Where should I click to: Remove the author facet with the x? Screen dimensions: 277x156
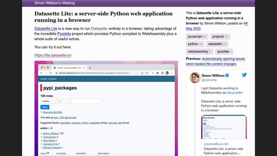pyautogui.click(x=52, y=128)
